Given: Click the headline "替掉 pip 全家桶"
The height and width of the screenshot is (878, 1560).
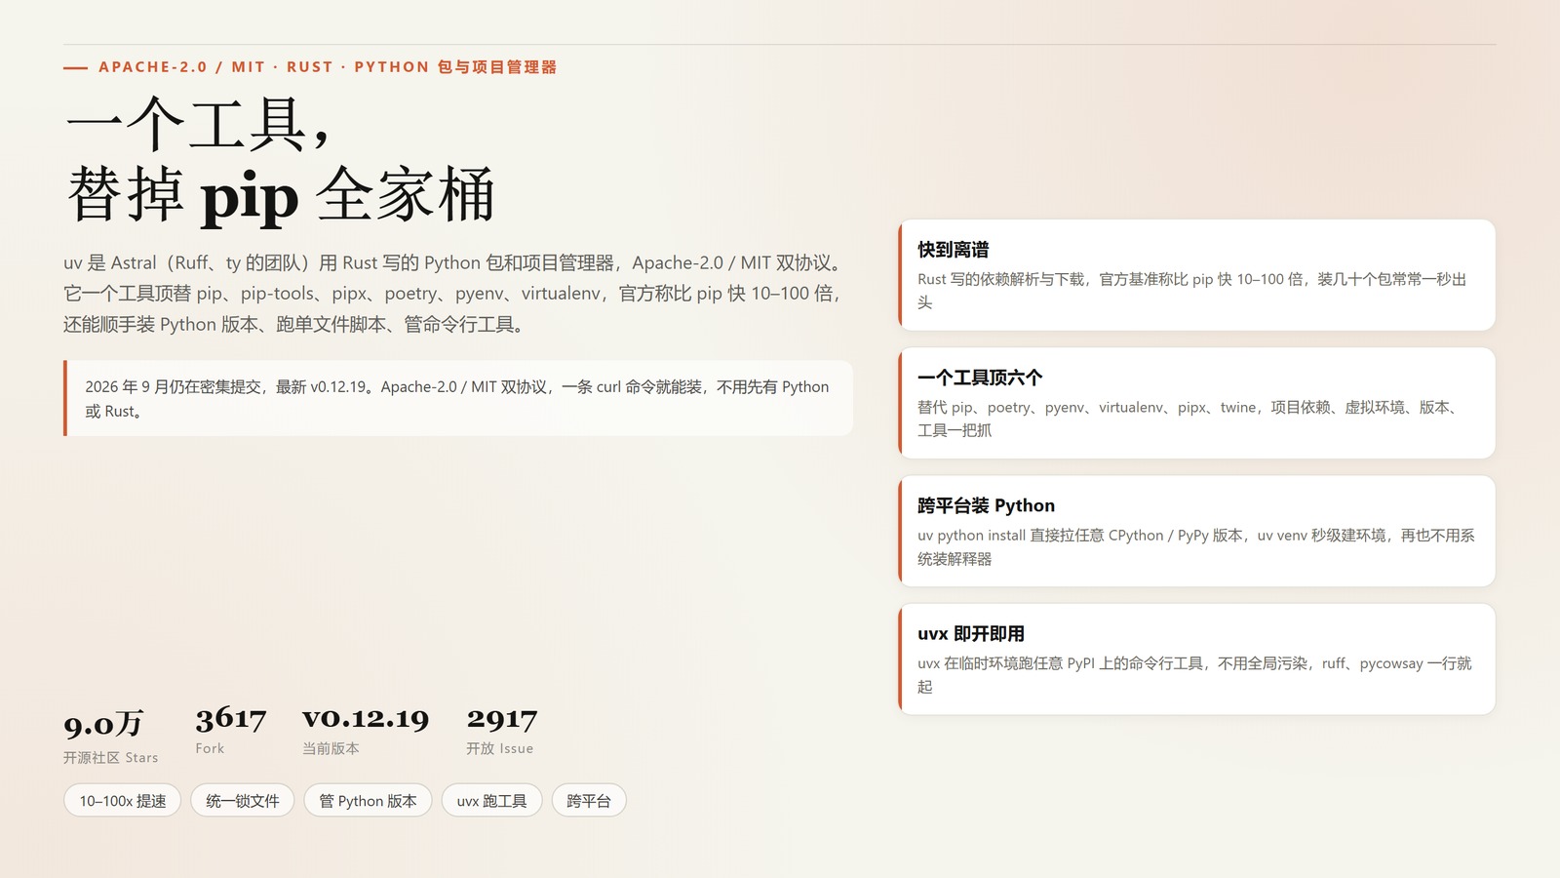Looking at the screenshot, I should (x=281, y=195).
